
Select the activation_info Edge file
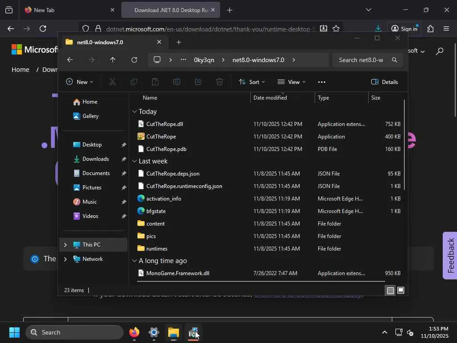point(163,199)
